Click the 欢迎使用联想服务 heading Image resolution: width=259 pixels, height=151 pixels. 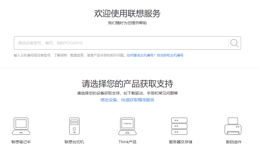pos(127,14)
